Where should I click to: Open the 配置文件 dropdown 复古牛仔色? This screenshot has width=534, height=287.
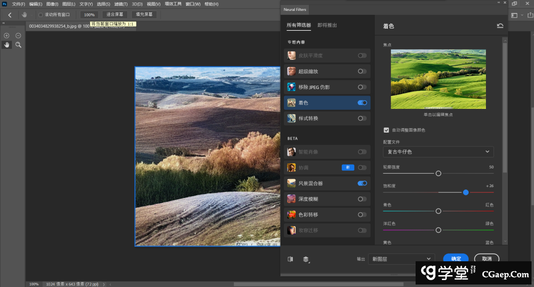[x=438, y=152]
